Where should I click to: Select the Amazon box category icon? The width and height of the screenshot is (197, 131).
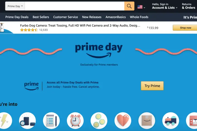tap(147, 121)
